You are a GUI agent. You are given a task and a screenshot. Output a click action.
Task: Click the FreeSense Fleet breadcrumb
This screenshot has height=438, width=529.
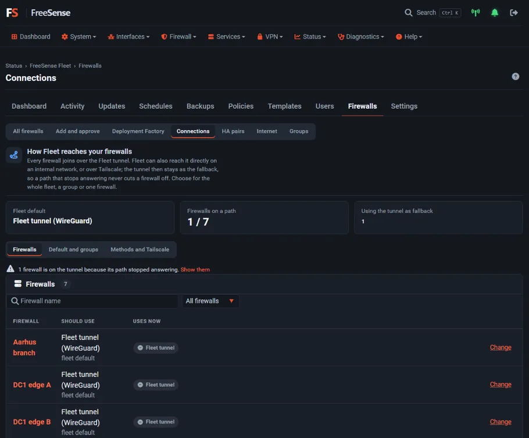coord(50,66)
